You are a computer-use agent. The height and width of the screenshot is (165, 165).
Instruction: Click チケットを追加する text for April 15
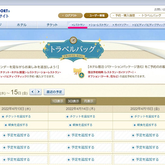click(147, 116)
